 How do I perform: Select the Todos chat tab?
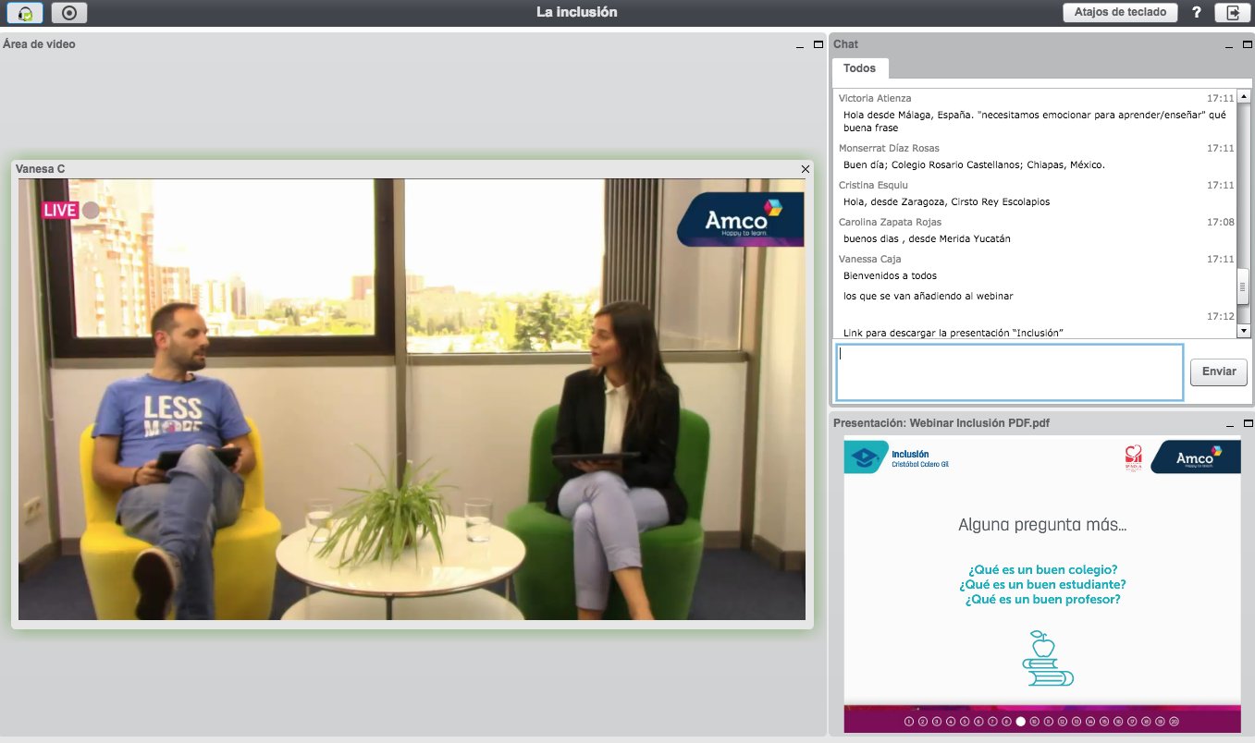tap(859, 68)
